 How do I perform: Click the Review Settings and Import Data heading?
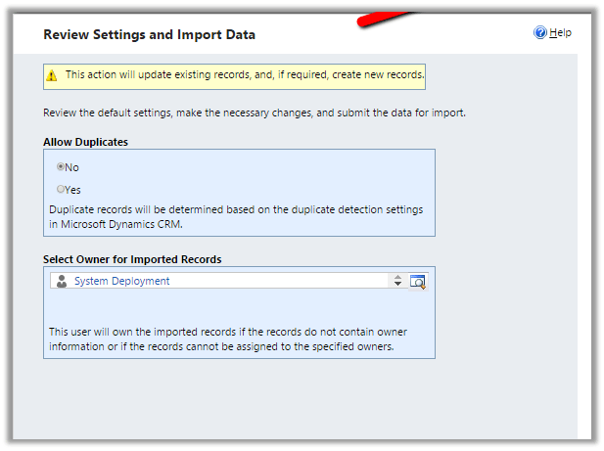click(x=149, y=34)
